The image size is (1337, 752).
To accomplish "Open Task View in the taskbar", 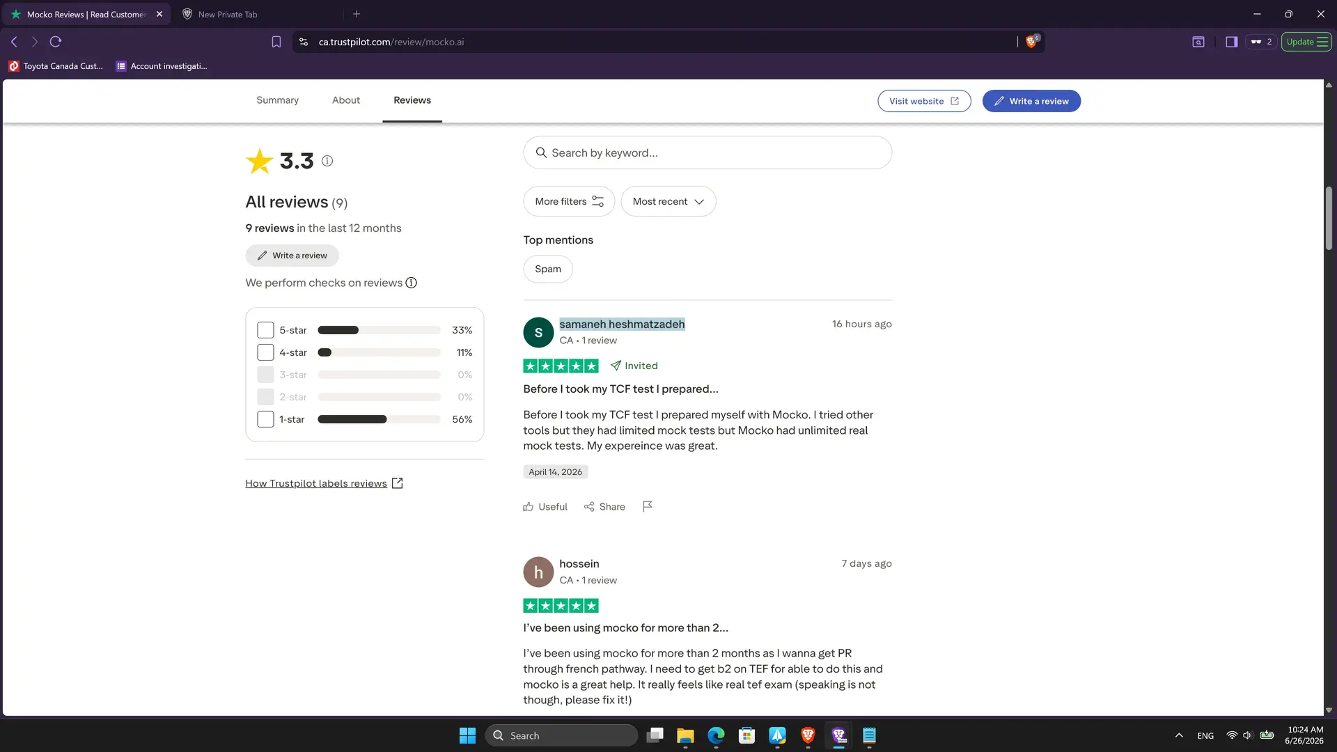I will pyautogui.click(x=655, y=735).
